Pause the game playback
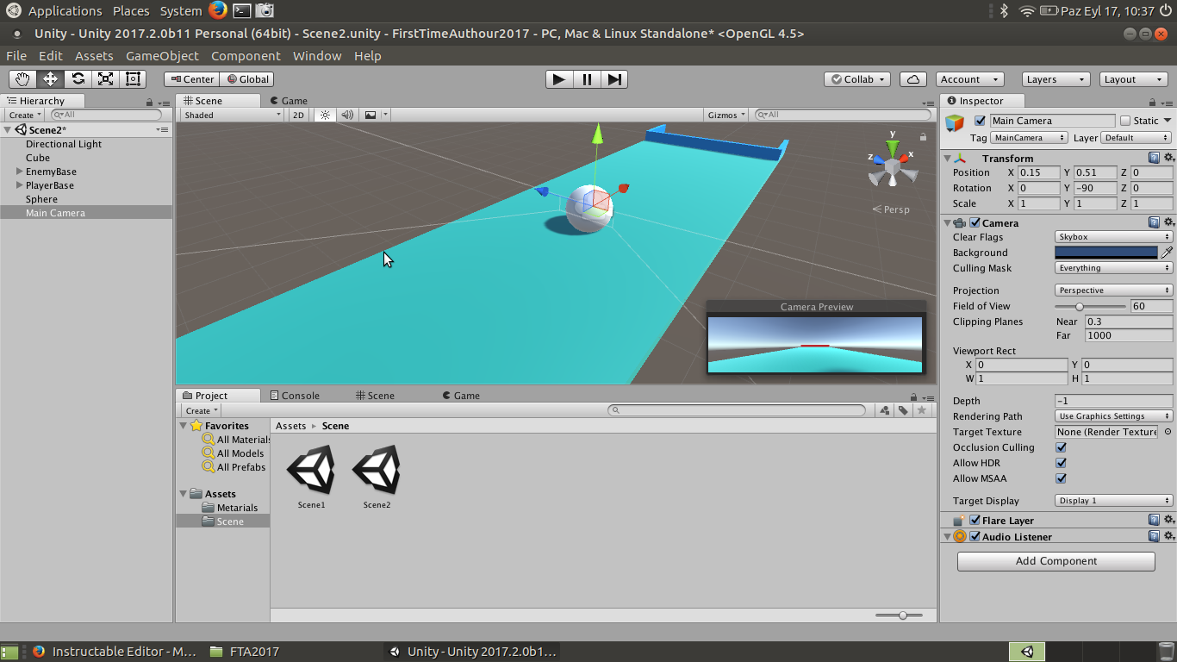The image size is (1177, 662). pyautogui.click(x=587, y=79)
